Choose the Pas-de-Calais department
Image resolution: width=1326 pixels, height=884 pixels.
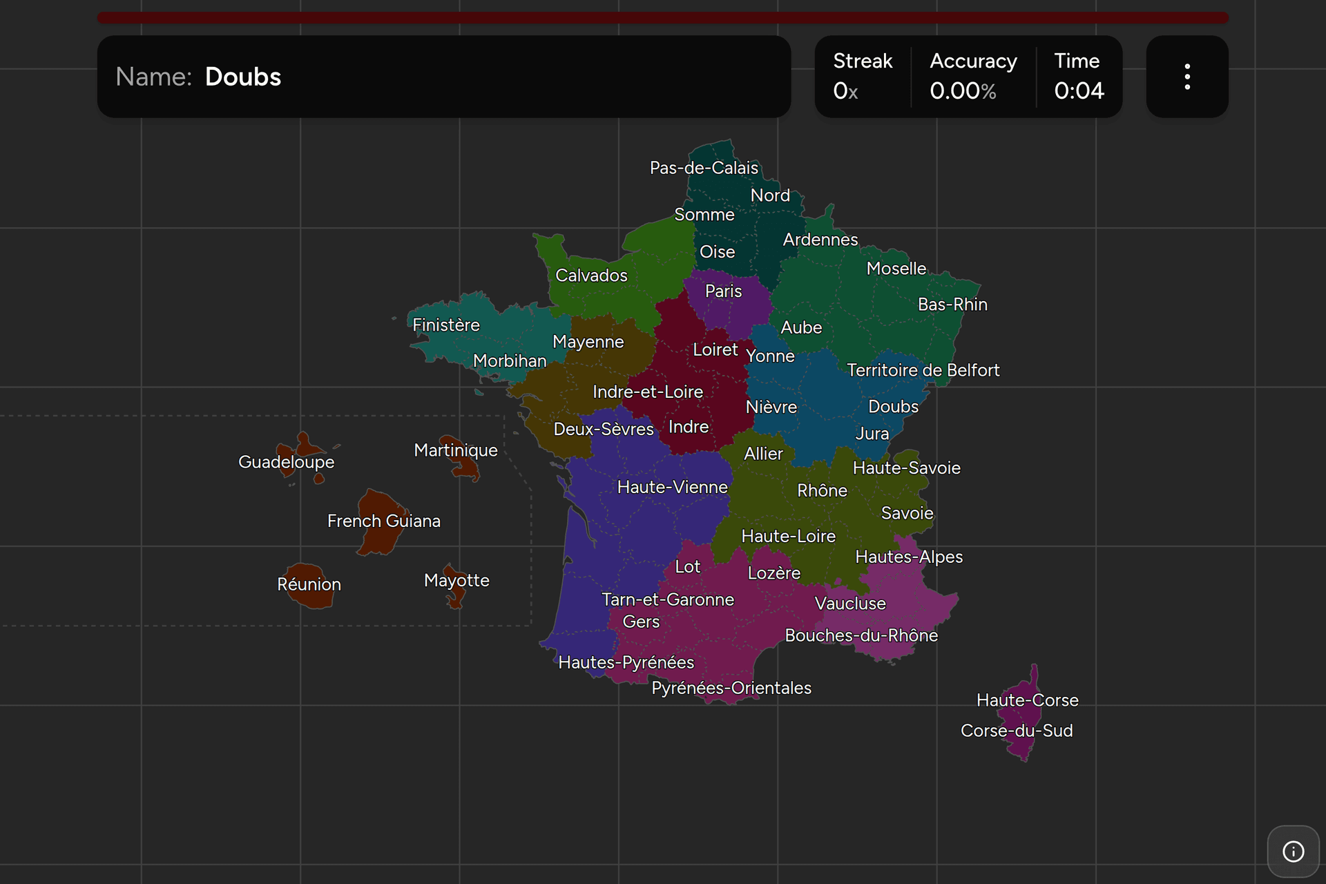(704, 168)
